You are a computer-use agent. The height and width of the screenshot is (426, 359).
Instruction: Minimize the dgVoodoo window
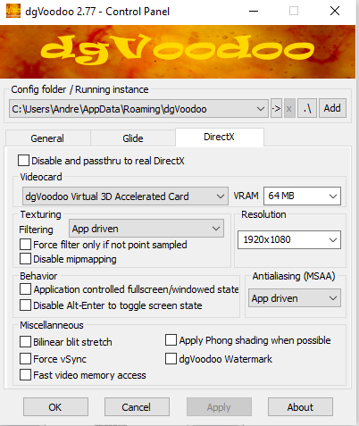click(254, 12)
